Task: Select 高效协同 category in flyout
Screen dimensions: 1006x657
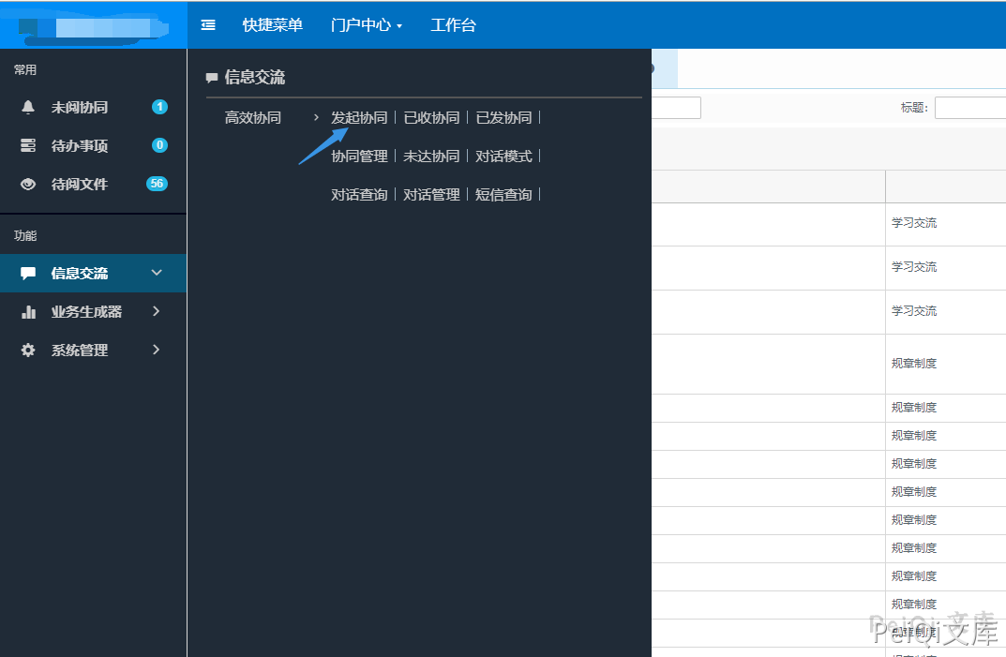Action: click(x=253, y=118)
